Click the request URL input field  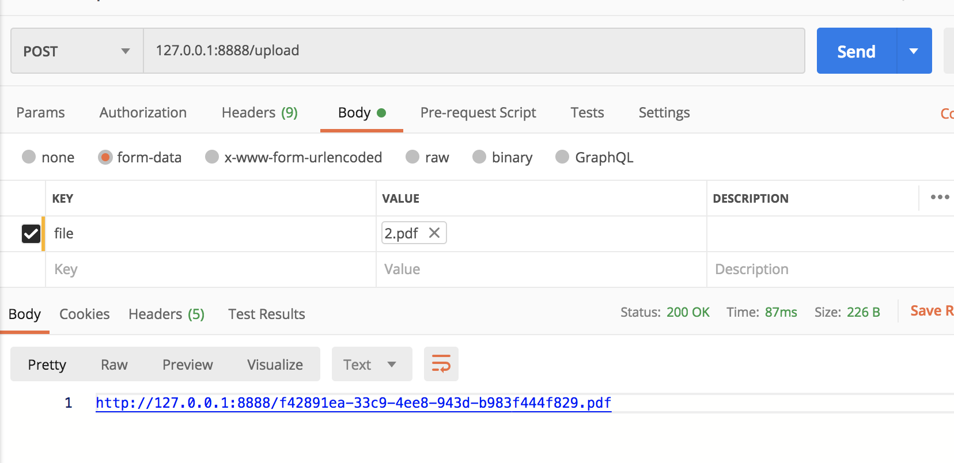[472, 51]
